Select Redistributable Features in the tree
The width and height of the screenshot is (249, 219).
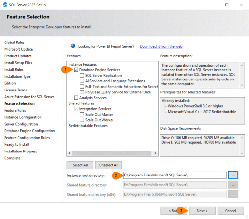(x=88, y=126)
